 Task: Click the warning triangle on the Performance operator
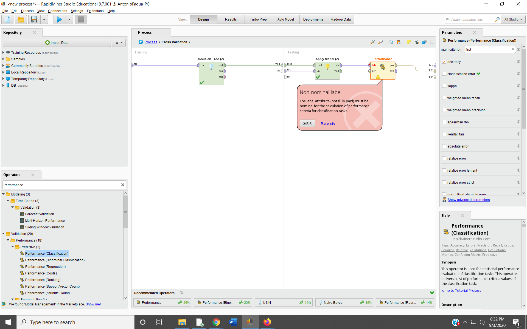click(378, 77)
